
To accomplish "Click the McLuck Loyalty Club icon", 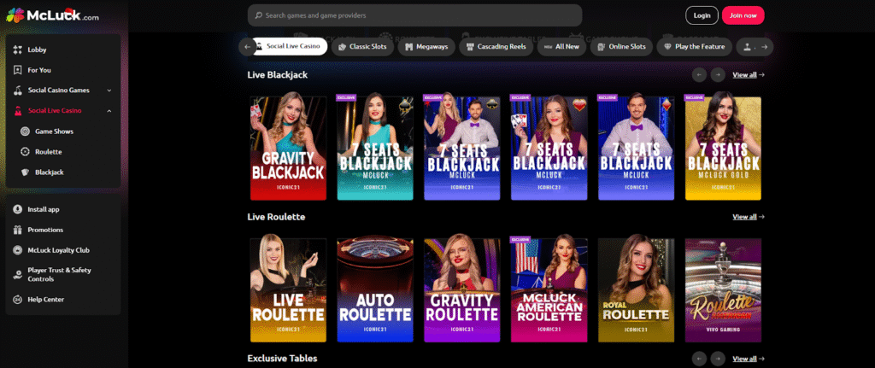I will [17, 250].
